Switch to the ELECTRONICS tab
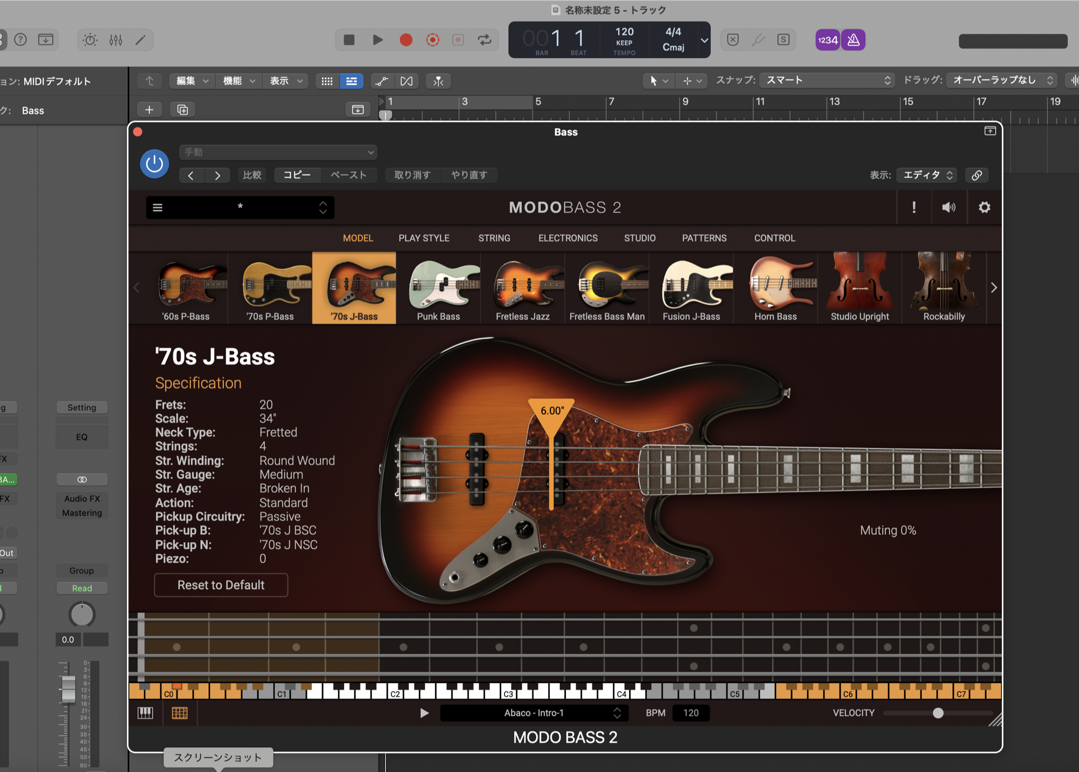Viewport: 1079px width, 772px height. pyautogui.click(x=568, y=238)
